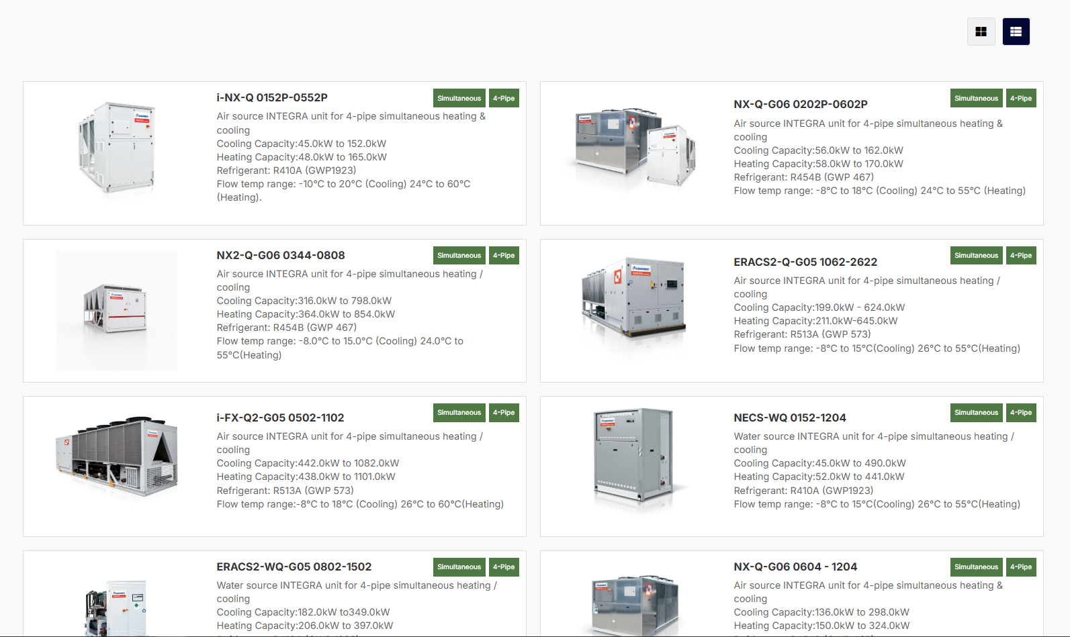Click 4-Pipe tag on NX-Q-G06 0202P-0602P card
The image size is (1070, 637).
pos(1021,98)
